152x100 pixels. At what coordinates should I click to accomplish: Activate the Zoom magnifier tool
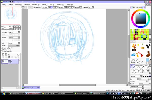point(134,63)
